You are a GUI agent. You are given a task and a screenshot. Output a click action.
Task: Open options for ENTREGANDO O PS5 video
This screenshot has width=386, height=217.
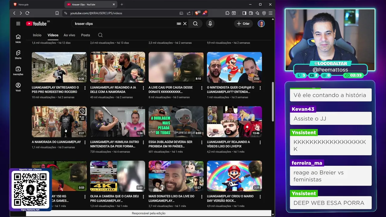coord(85,88)
